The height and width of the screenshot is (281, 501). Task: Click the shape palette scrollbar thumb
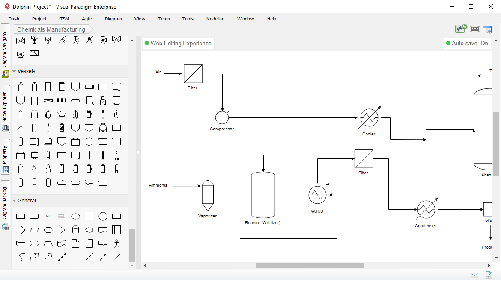[132, 245]
